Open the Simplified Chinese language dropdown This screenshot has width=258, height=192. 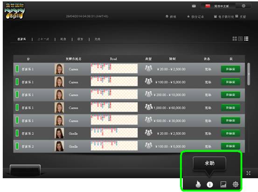point(218,6)
